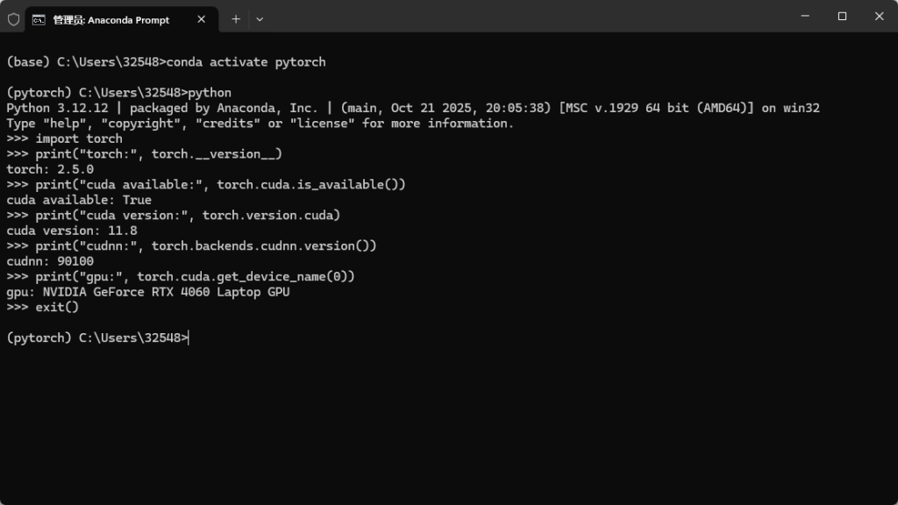Click the "cuda version: 11.8" output line
This screenshot has height=505, width=898.
(x=72, y=231)
